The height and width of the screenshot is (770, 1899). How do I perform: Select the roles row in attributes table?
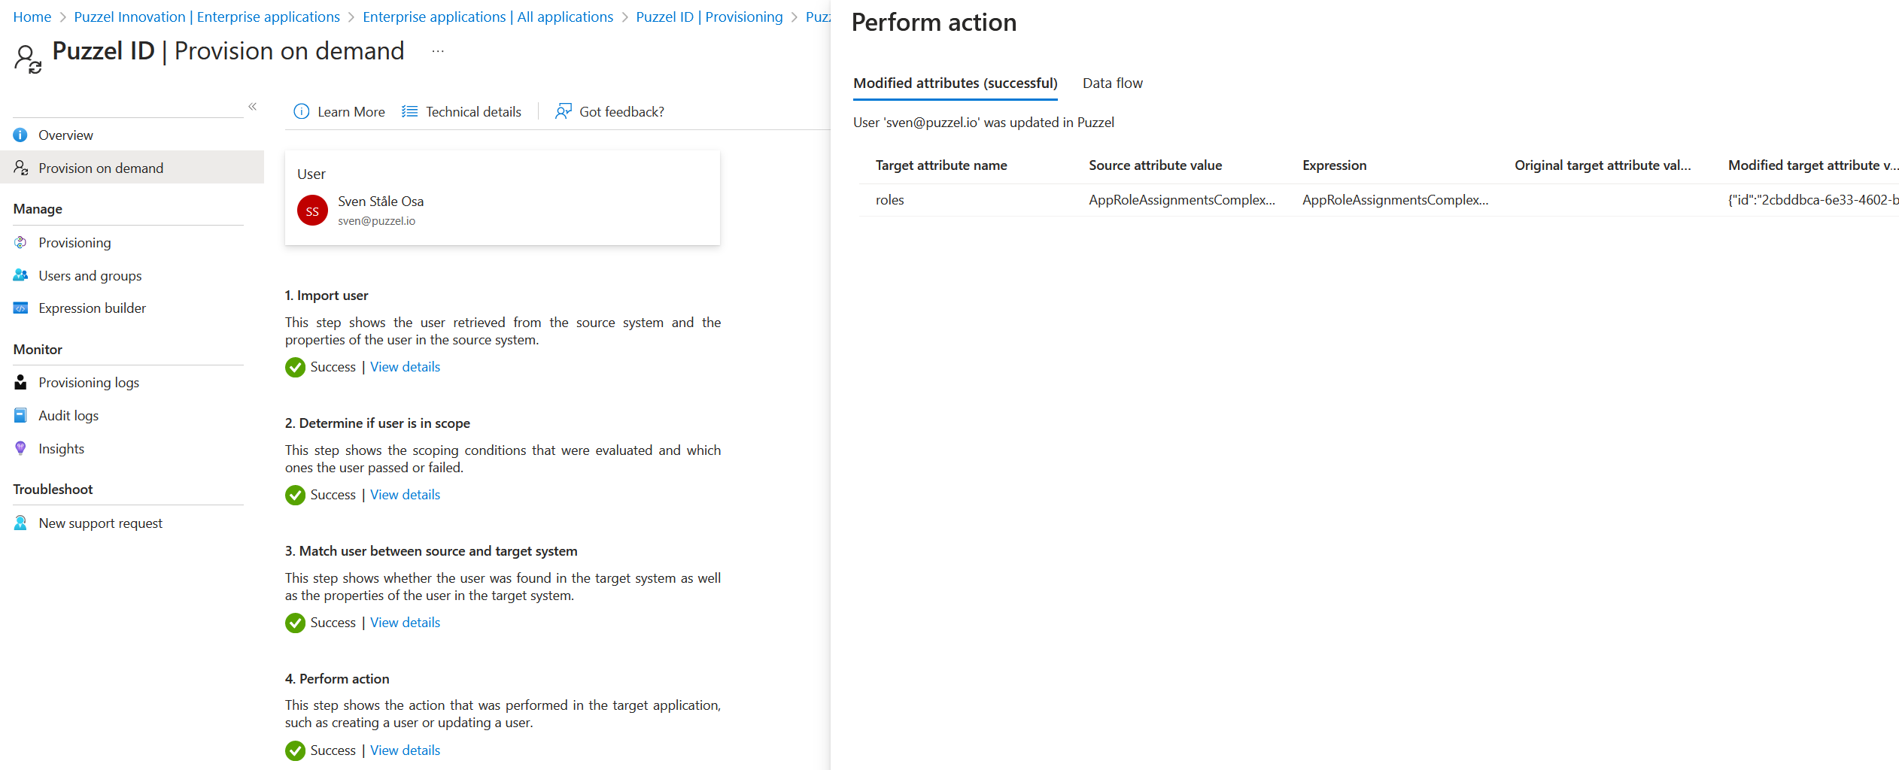pos(890,200)
